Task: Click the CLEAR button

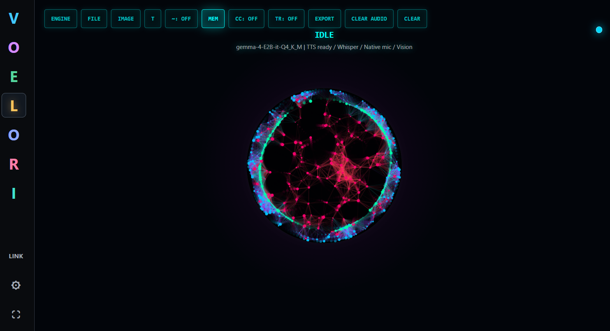Action: (x=412, y=19)
